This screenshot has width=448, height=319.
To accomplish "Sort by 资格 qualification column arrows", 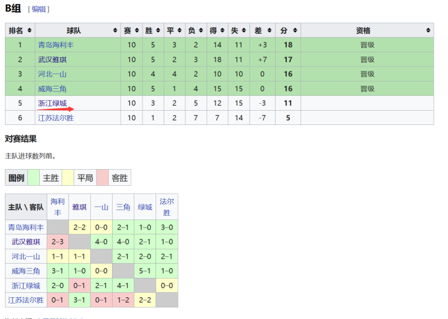I will pyautogui.click(x=428, y=30).
